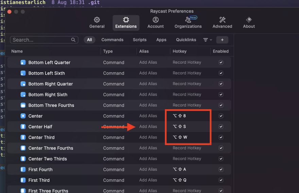299x193 pixels.
Task: Add alias for Center Half
Action: [x=148, y=127]
